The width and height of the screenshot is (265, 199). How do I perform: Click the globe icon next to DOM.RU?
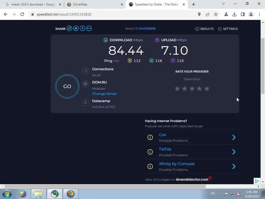point(85,84)
